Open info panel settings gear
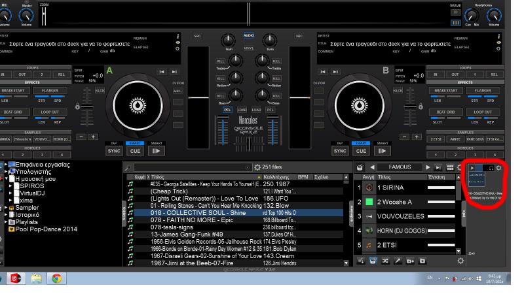This screenshot has width=524, height=294. point(498,168)
